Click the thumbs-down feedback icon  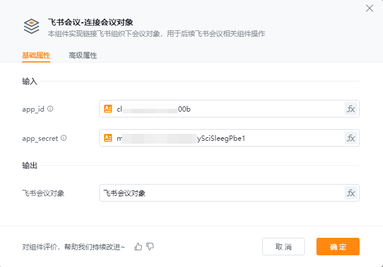[150, 247]
